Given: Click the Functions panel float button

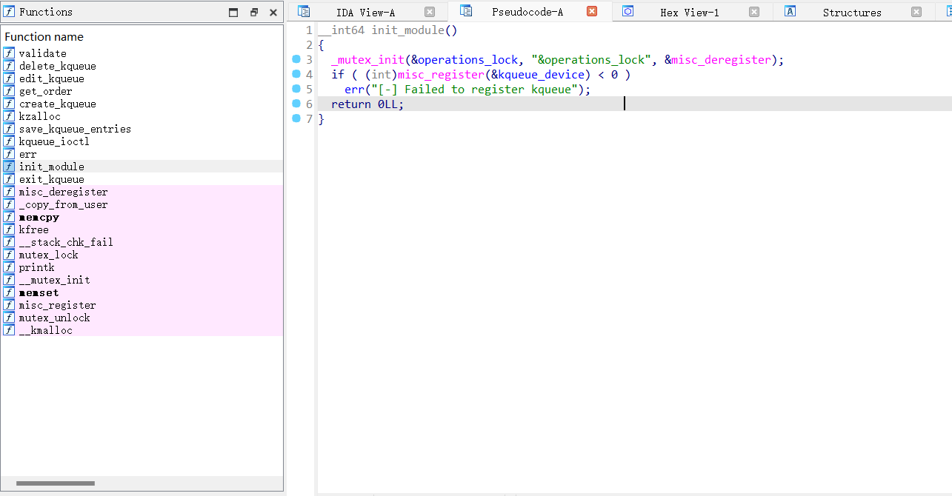Looking at the screenshot, I should [x=254, y=11].
